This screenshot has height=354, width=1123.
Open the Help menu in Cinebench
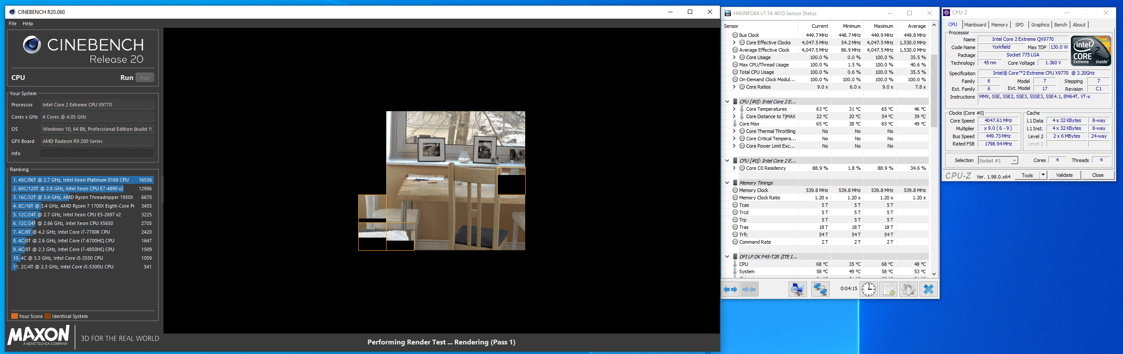point(28,23)
